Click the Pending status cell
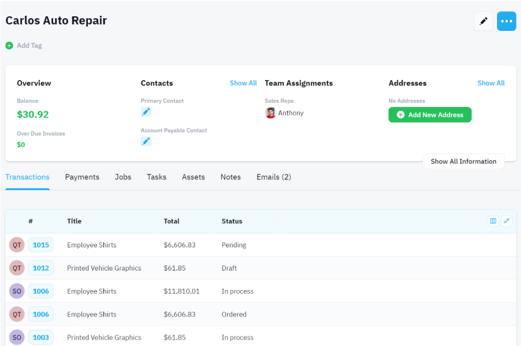The width and height of the screenshot is (521, 346). [x=234, y=245]
